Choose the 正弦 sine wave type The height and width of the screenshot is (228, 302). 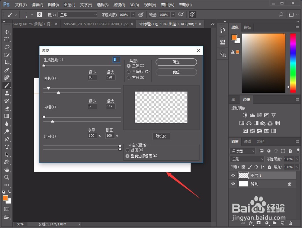pos(128,66)
